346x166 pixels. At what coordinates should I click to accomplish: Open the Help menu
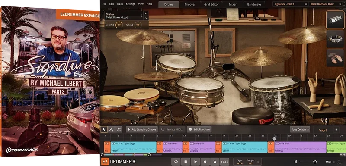click(149, 4)
